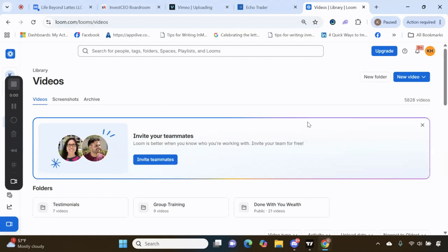Open the help question mark icon

coord(405,51)
